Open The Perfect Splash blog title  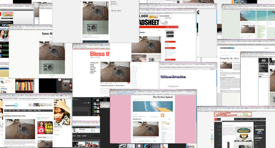(x=163, y=97)
